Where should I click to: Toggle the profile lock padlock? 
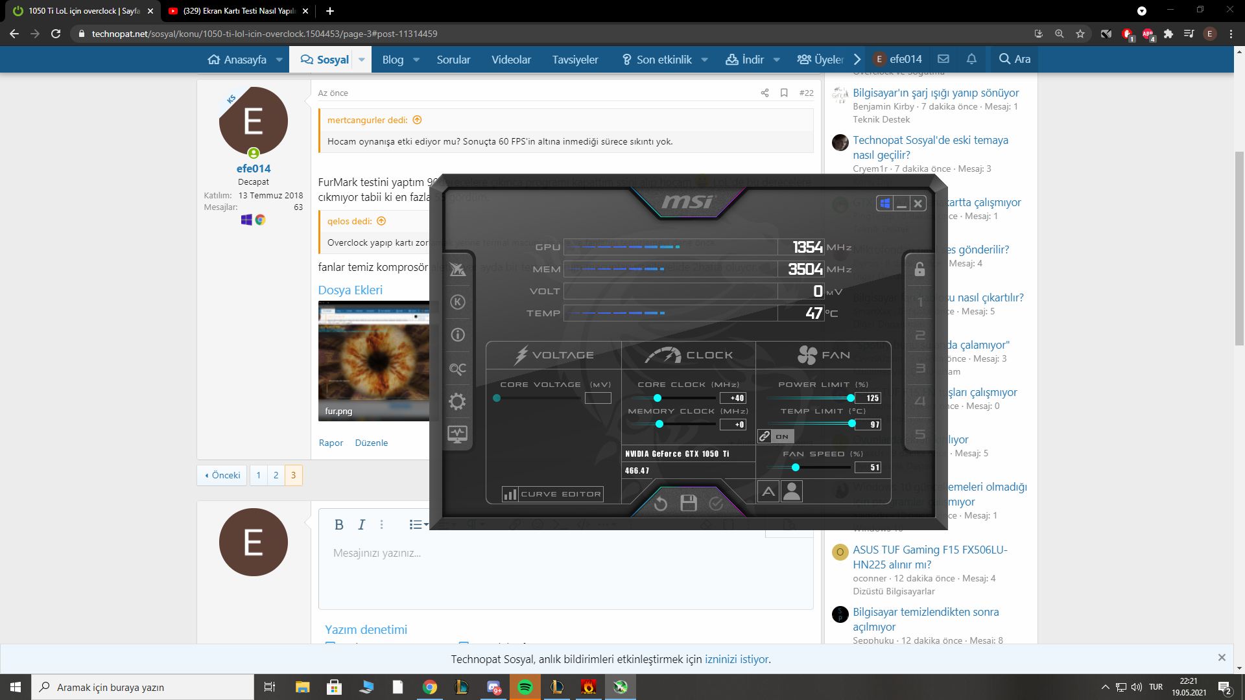(919, 269)
